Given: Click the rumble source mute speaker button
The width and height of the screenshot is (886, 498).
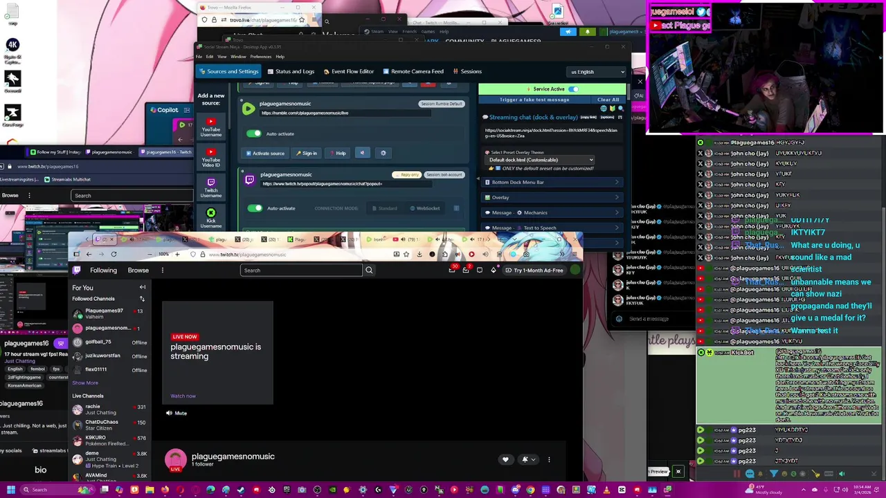Looking at the screenshot, I should point(361,153).
